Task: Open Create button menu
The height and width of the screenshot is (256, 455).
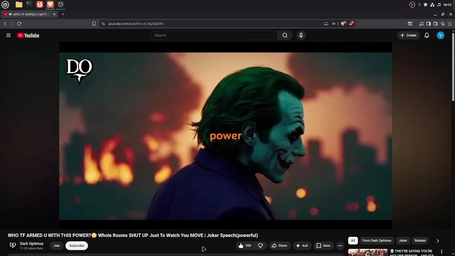Action: tap(408, 35)
